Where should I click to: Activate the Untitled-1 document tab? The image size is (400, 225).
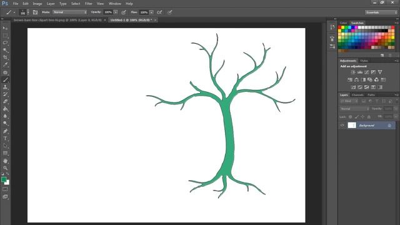(131, 20)
